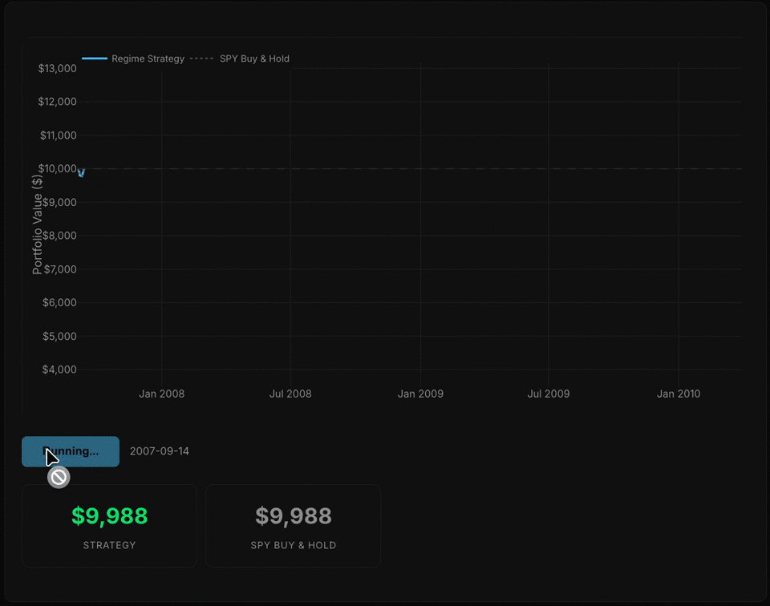Click the Jan 2009 axis label
770x606 pixels.
(420, 394)
